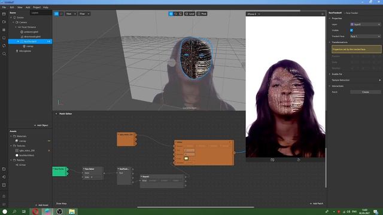The width and height of the screenshot is (383, 215).
Task: Open the viewport View dropdown
Action: 71,14
